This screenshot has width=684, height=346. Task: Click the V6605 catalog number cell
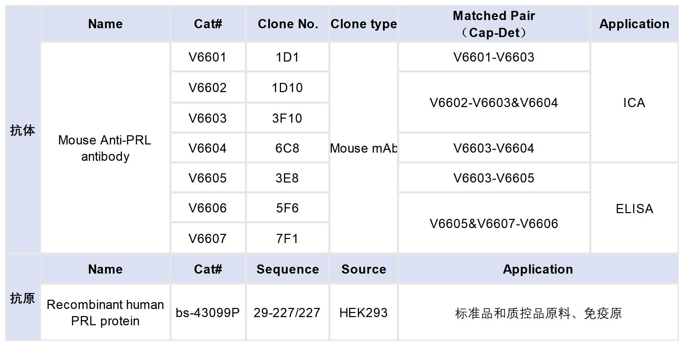[208, 178]
